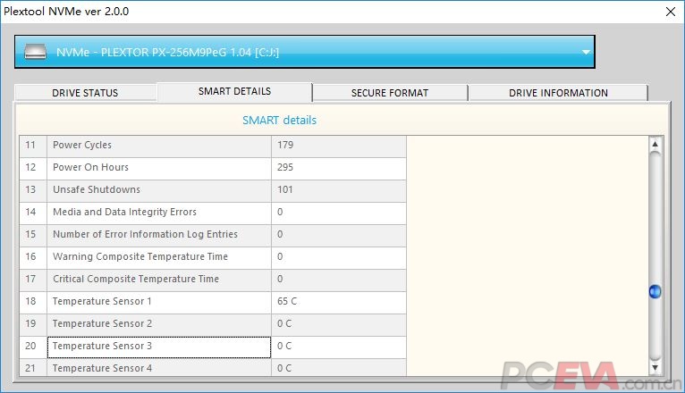
Task: Open the SECURE FORMAT tab
Action: [390, 93]
